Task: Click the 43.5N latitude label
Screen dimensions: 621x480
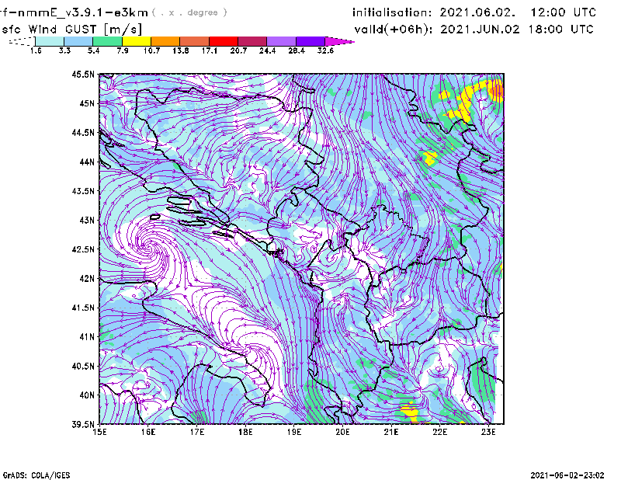Action: click(83, 190)
